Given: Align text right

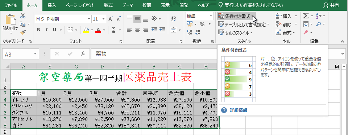Looking at the screenshot, I should [145, 30].
